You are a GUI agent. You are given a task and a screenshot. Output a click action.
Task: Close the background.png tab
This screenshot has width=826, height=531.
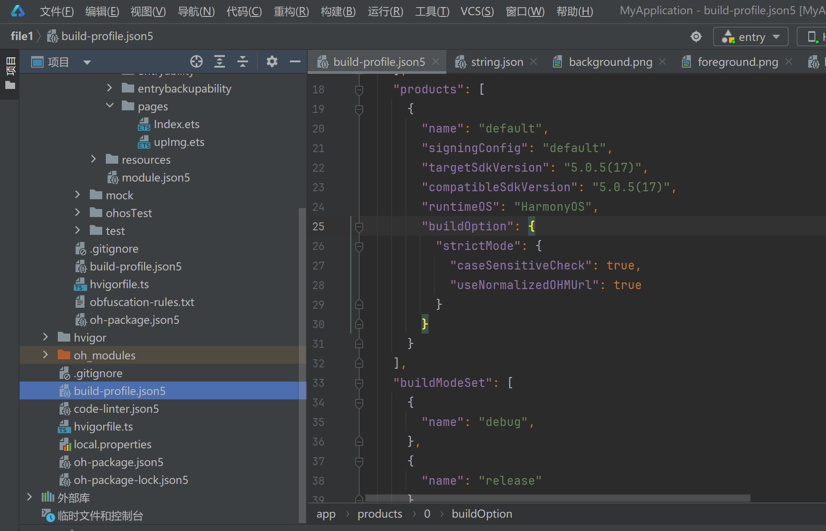pyautogui.click(x=662, y=61)
